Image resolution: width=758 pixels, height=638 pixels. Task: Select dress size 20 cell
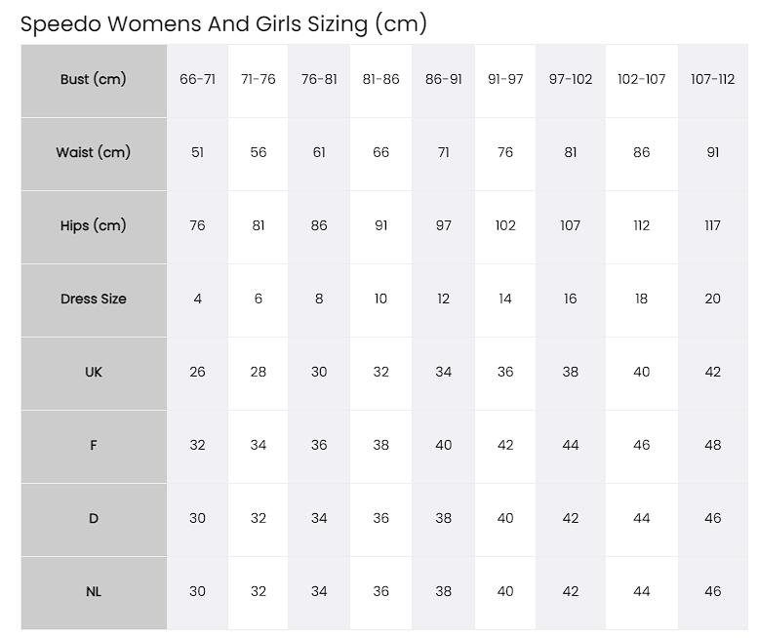(x=713, y=300)
